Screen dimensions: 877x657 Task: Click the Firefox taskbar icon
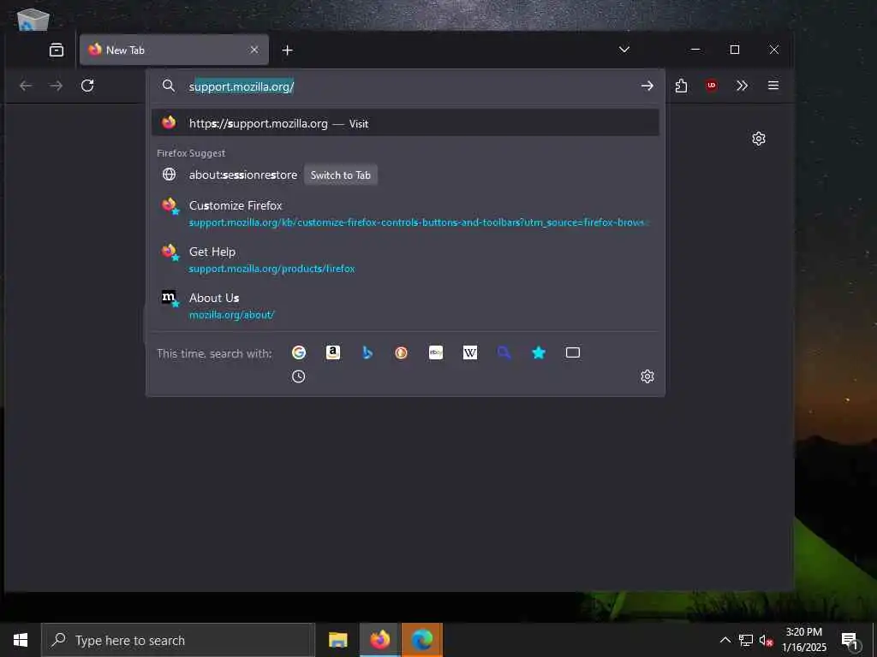379,640
